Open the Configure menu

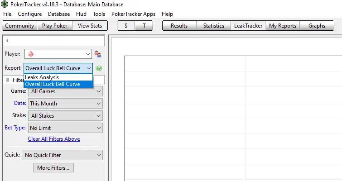coord(29,14)
